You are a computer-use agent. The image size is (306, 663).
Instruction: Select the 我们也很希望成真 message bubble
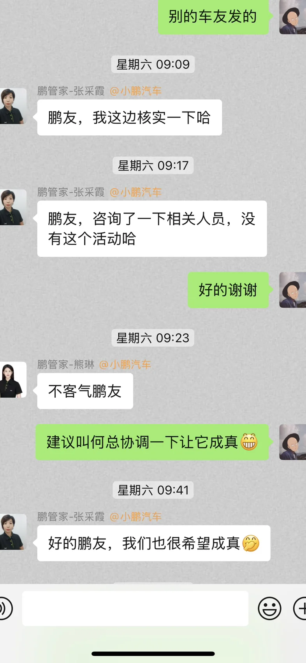click(154, 543)
